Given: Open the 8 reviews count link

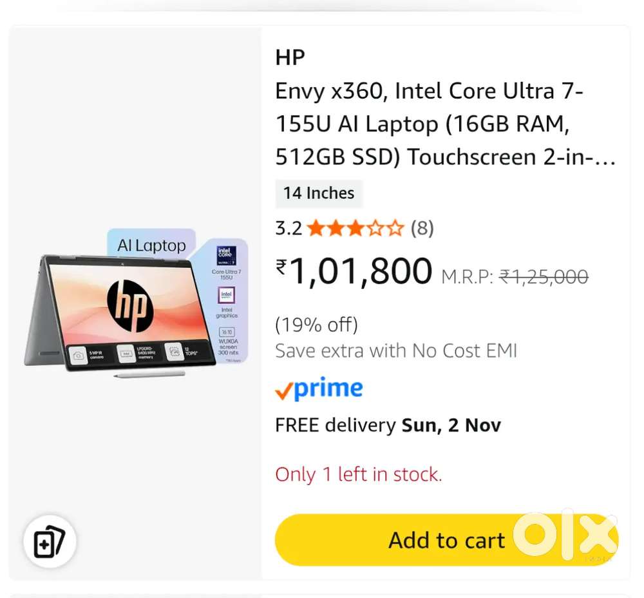Looking at the screenshot, I should pos(422,228).
